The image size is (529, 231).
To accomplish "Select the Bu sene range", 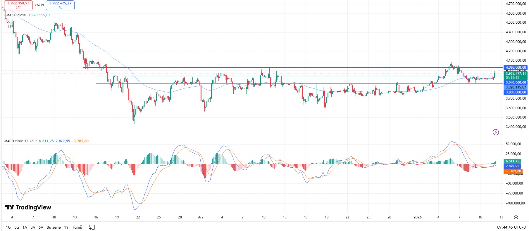I will [x=54, y=227].
